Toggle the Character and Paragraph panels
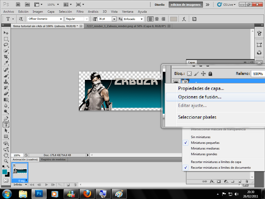The height and width of the screenshot is (199, 265). click(194, 19)
